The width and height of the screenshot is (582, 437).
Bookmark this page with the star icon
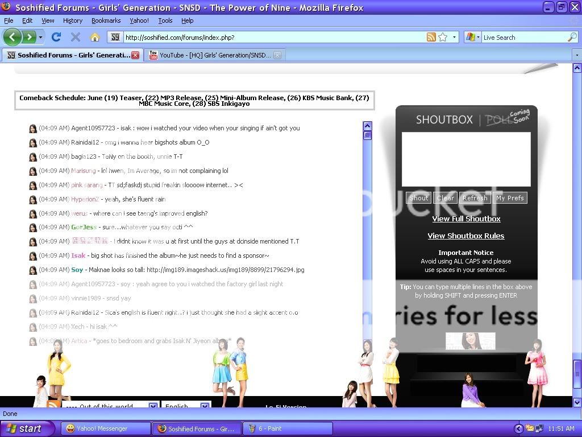(x=443, y=37)
